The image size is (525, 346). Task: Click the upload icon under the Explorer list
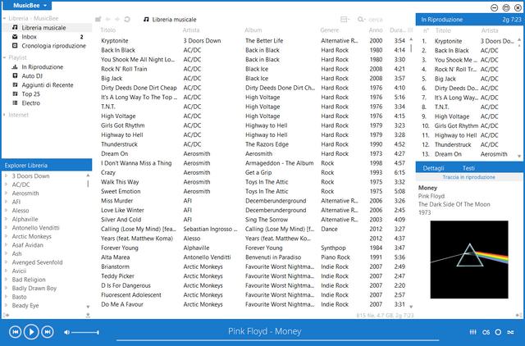click(x=88, y=315)
